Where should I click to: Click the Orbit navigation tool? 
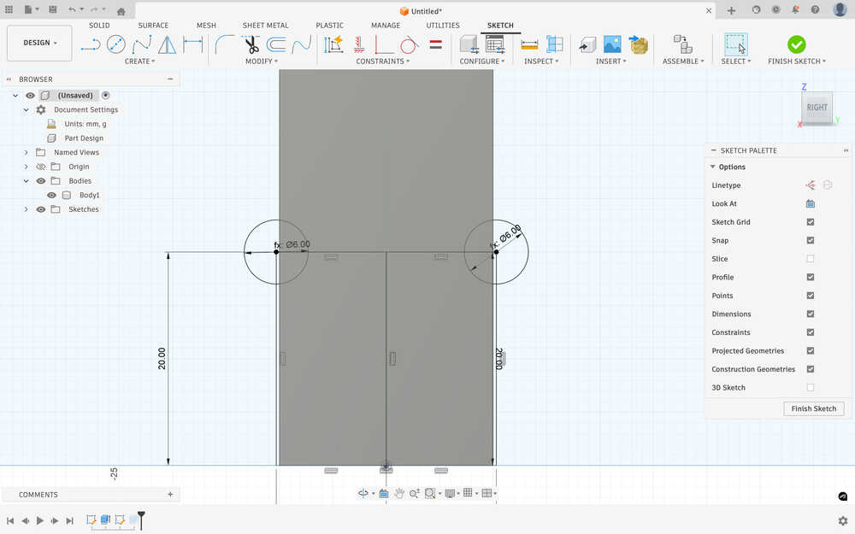363,493
